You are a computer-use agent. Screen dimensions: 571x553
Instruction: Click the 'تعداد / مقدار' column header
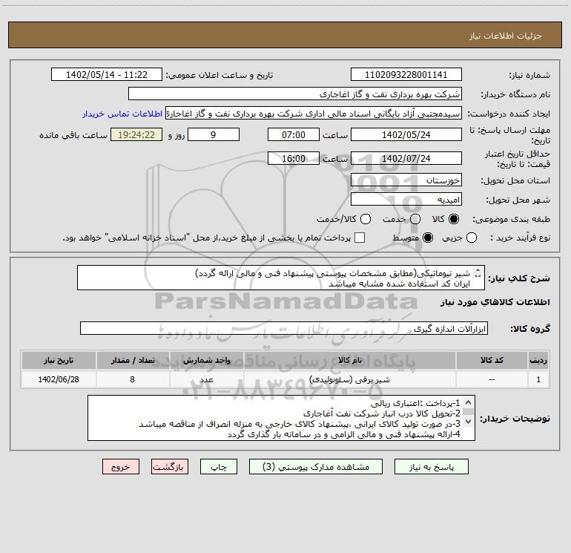(133, 361)
